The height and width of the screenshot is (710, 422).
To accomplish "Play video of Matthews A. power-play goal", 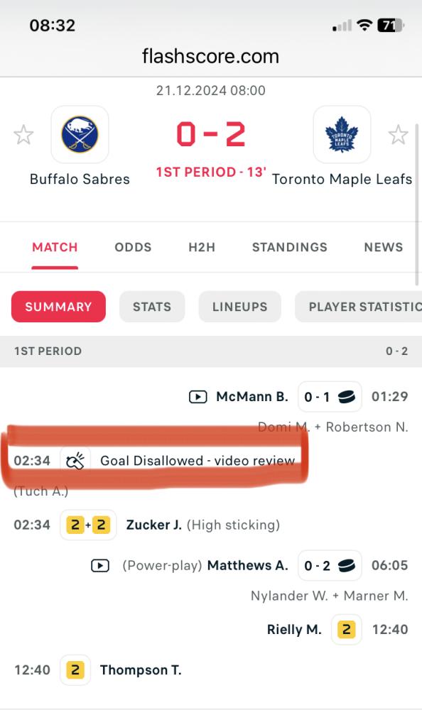I will [x=100, y=566].
